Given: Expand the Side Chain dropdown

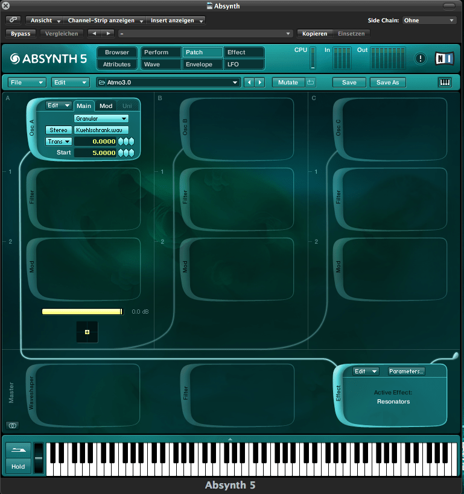Looking at the screenshot, I should pos(429,21).
